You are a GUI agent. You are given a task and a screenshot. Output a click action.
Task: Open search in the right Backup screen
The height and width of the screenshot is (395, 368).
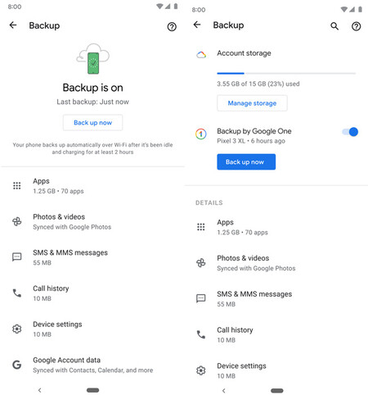click(x=334, y=26)
